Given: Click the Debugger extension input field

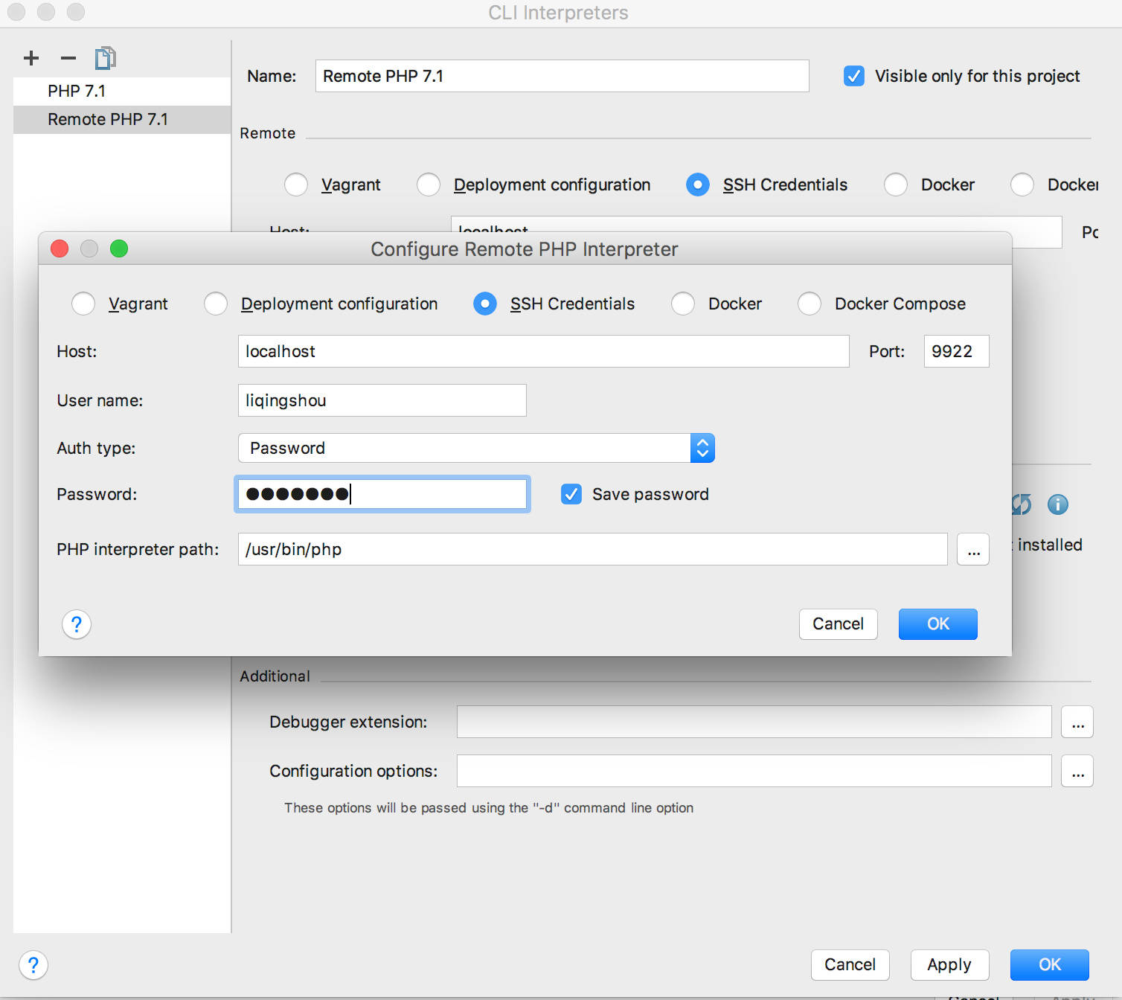Looking at the screenshot, I should click(x=754, y=722).
